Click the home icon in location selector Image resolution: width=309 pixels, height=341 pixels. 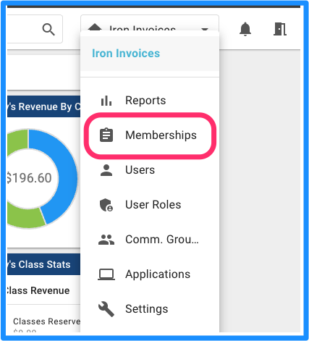[x=95, y=28]
